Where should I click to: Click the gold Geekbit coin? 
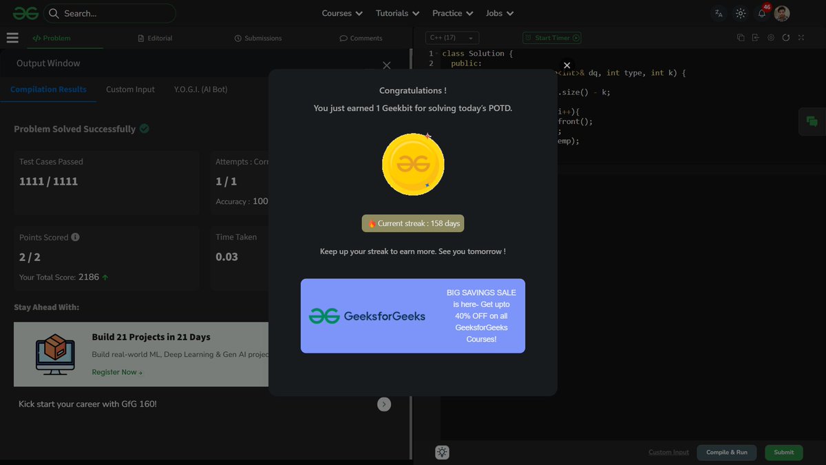[x=413, y=164]
